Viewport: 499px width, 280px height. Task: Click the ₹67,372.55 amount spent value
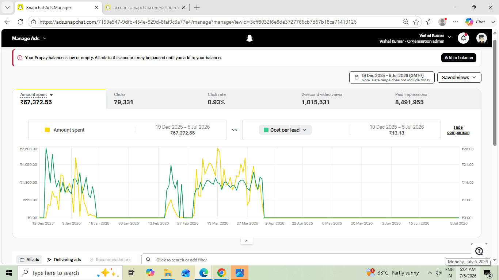[x=36, y=102]
